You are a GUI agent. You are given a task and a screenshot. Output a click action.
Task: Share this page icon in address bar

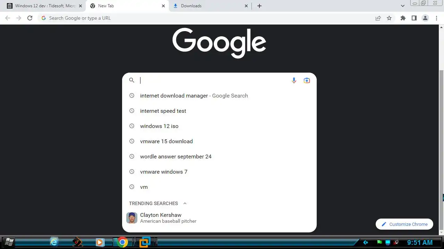point(378,18)
